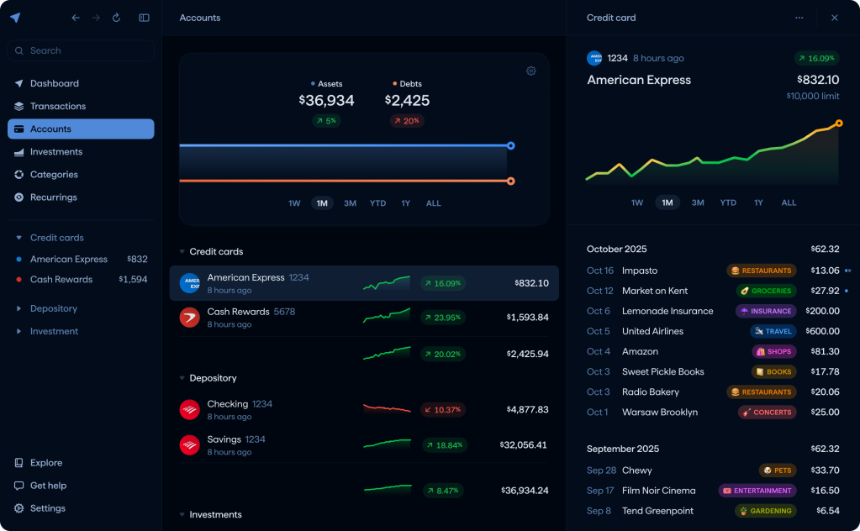Viewport: 860px width, 531px height.
Task: Expand Depository group in sidebar
Action: pyautogui.click(x=19, y=308)
